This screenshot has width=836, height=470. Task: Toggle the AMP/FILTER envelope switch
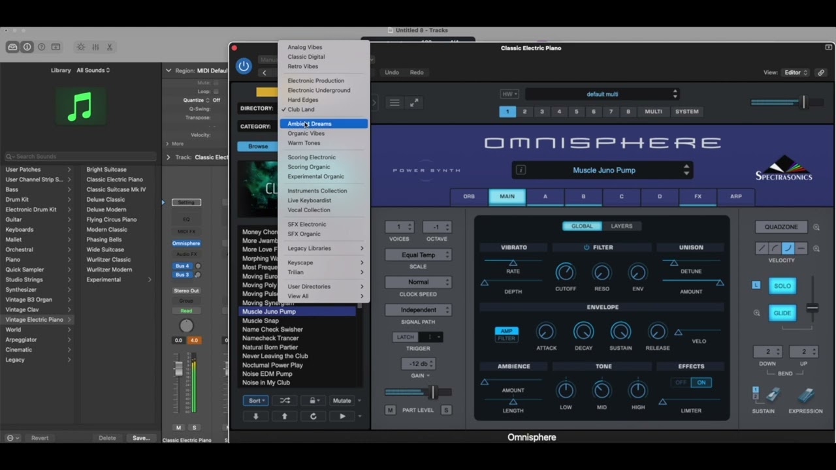pyautogui.click(x=507, y=334)
